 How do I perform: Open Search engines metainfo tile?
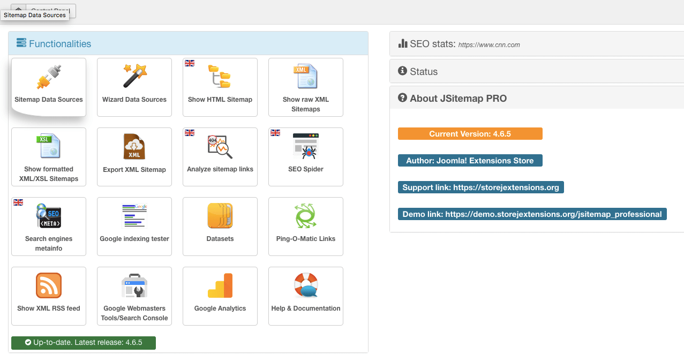point(49,227)
